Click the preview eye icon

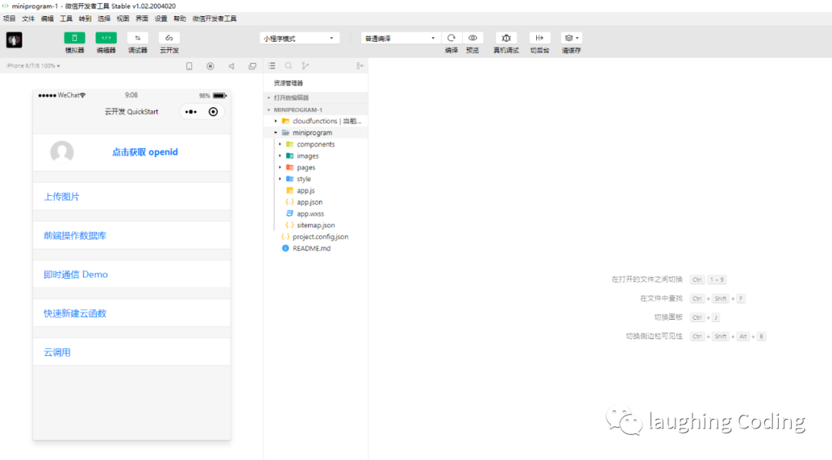point(472,38)
